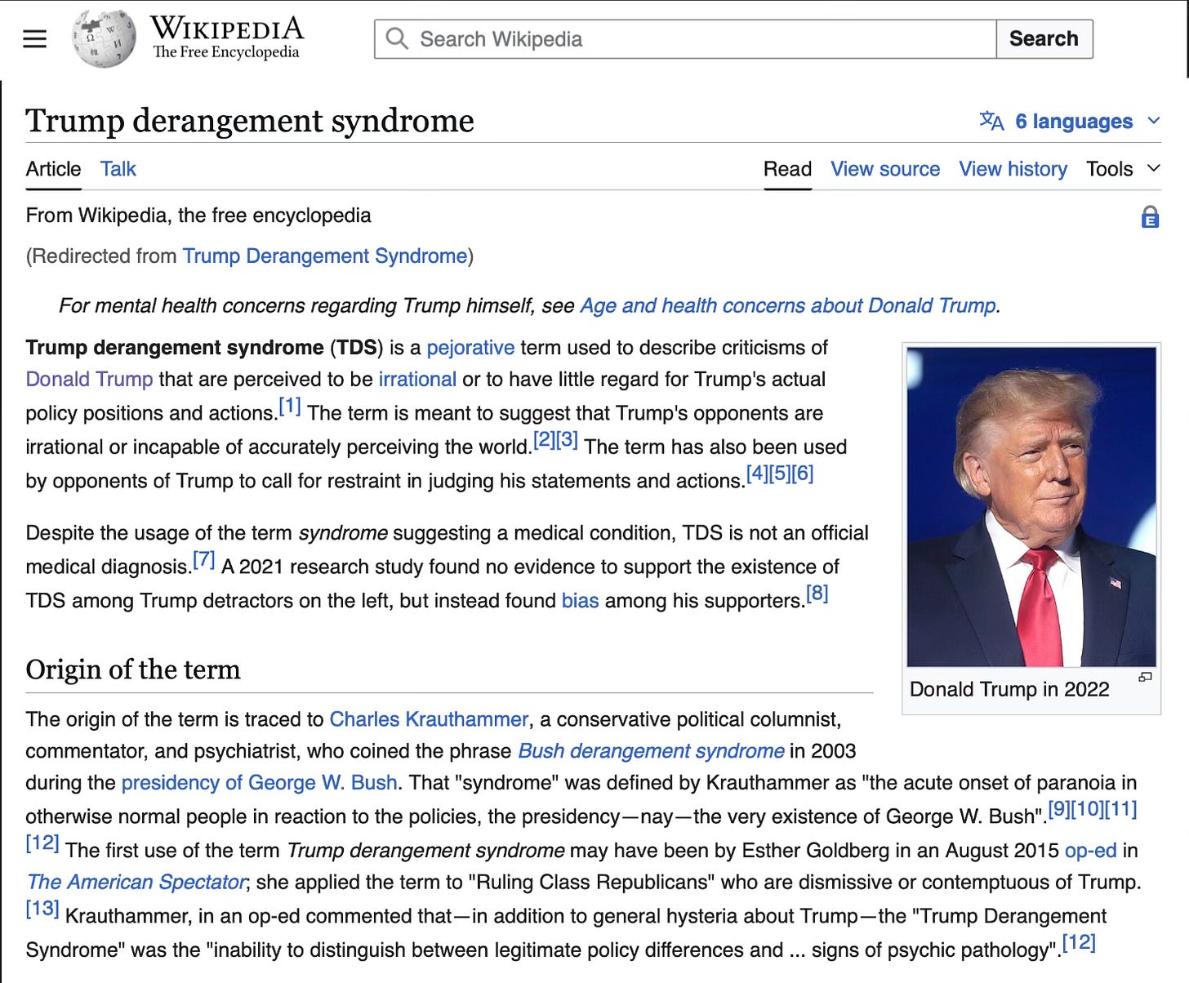
Task: Click "From Wikipedia, the free encyclopedia" text
Action: pos(198,216)
